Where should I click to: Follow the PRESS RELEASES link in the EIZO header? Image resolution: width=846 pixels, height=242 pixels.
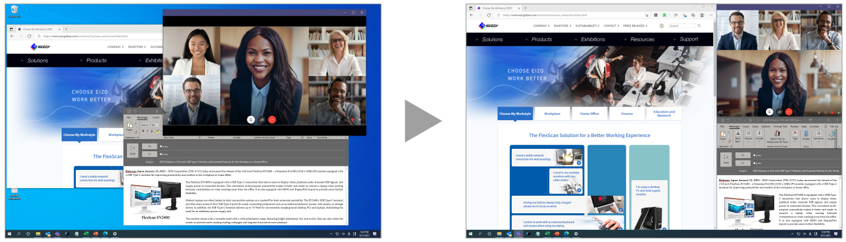pyautogui.click(x=635, y=26)
